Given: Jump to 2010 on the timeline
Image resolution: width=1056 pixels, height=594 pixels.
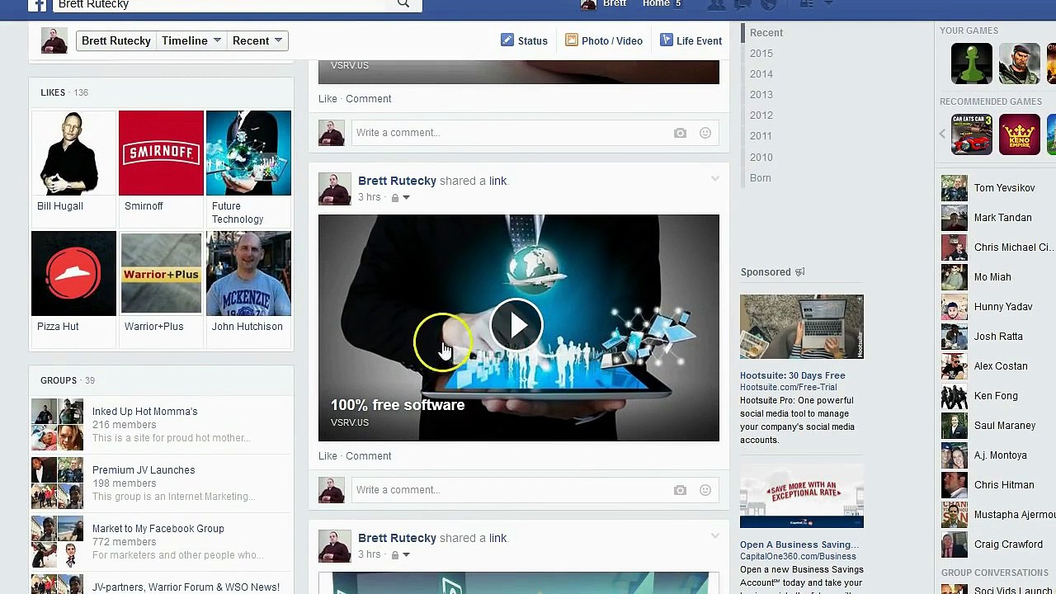Looking at the screenshot, I should [761, 158].
